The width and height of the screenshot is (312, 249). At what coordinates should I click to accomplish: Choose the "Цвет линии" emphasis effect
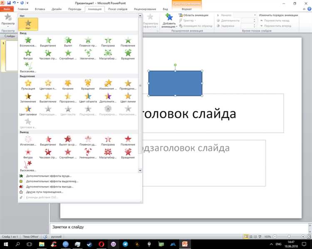(128, 98)
